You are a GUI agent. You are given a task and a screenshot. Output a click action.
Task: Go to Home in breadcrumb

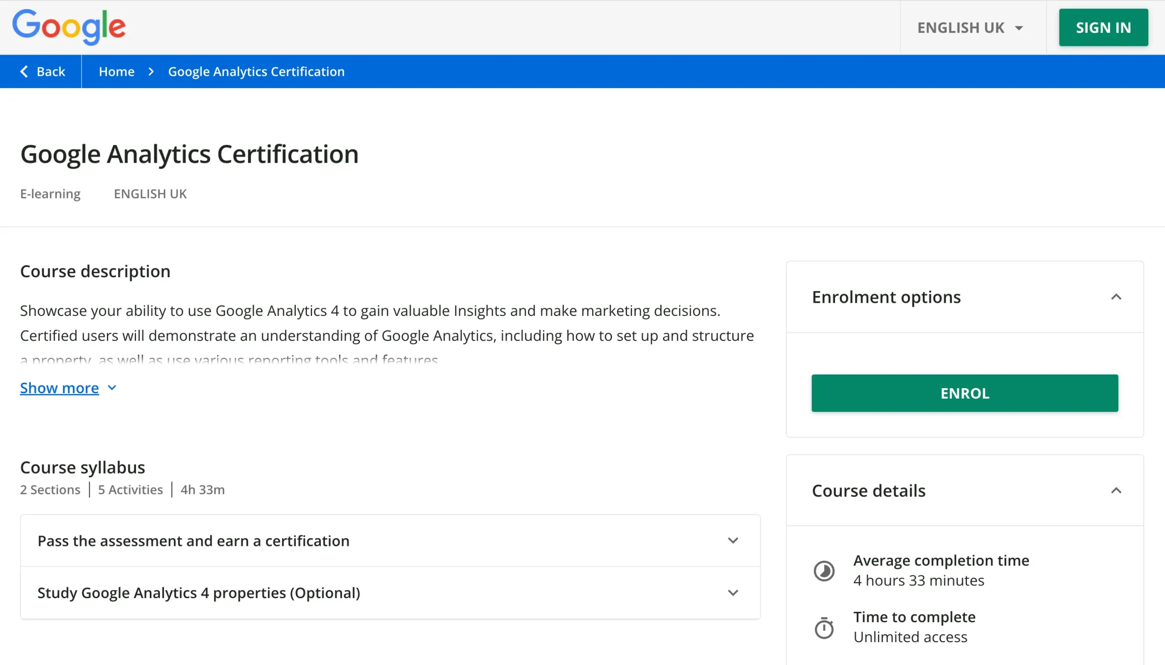(x=116, y=72)
